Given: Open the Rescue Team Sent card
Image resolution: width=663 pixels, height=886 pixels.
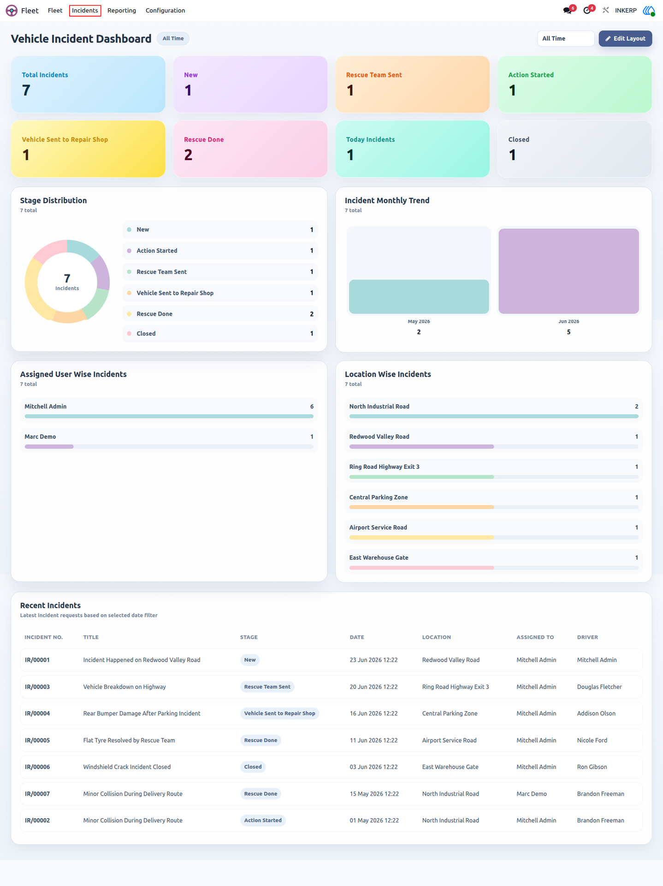Looking at the screenshot, I should click(x=413, y=84).
